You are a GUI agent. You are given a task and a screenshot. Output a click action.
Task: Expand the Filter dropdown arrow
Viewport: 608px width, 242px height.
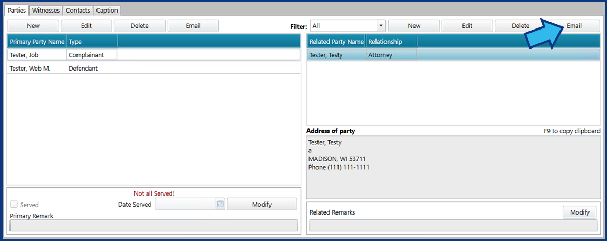[x=381, y=26]
